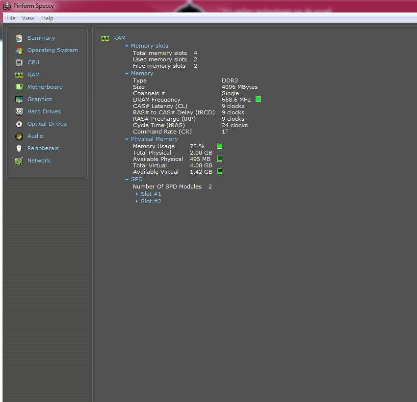Expand Slot #2 details
Screen dimensions: 417x402
pos(137,201)
